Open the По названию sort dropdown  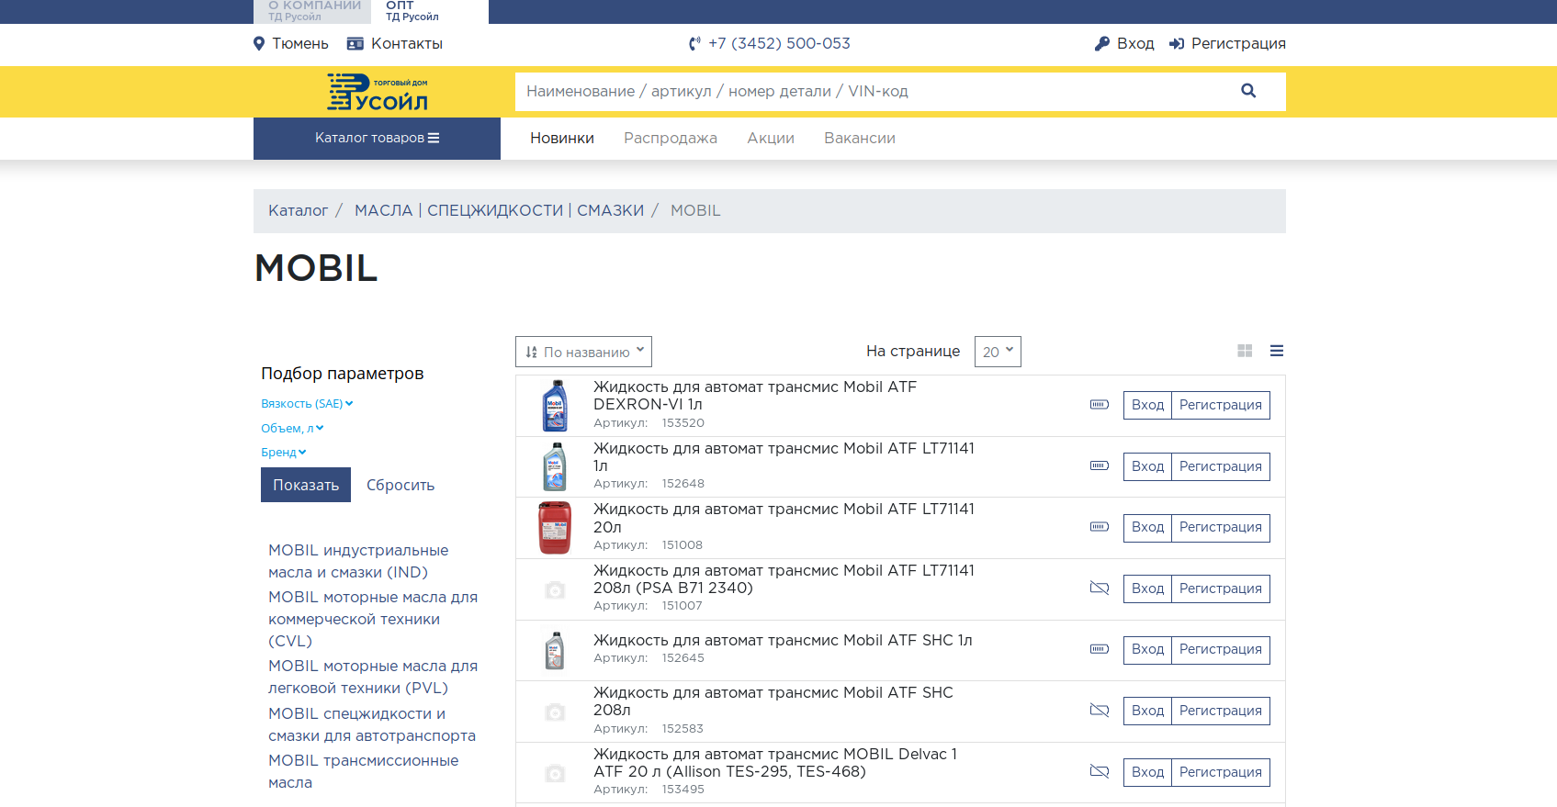click(583, 352)
